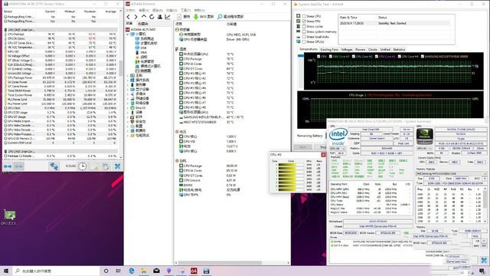This screenshot has height=276, width=490.
Task: Toggle CPU Core #4 graph checkbox
Action: [400, 57]
